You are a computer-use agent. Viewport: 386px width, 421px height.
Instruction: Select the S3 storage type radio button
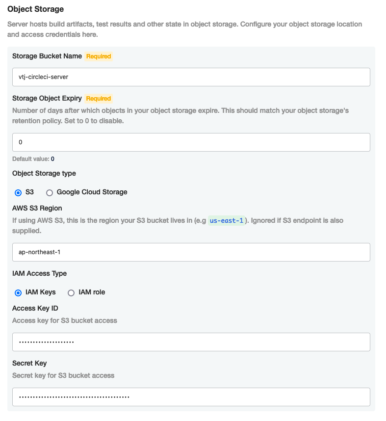(x=18, y=192)
